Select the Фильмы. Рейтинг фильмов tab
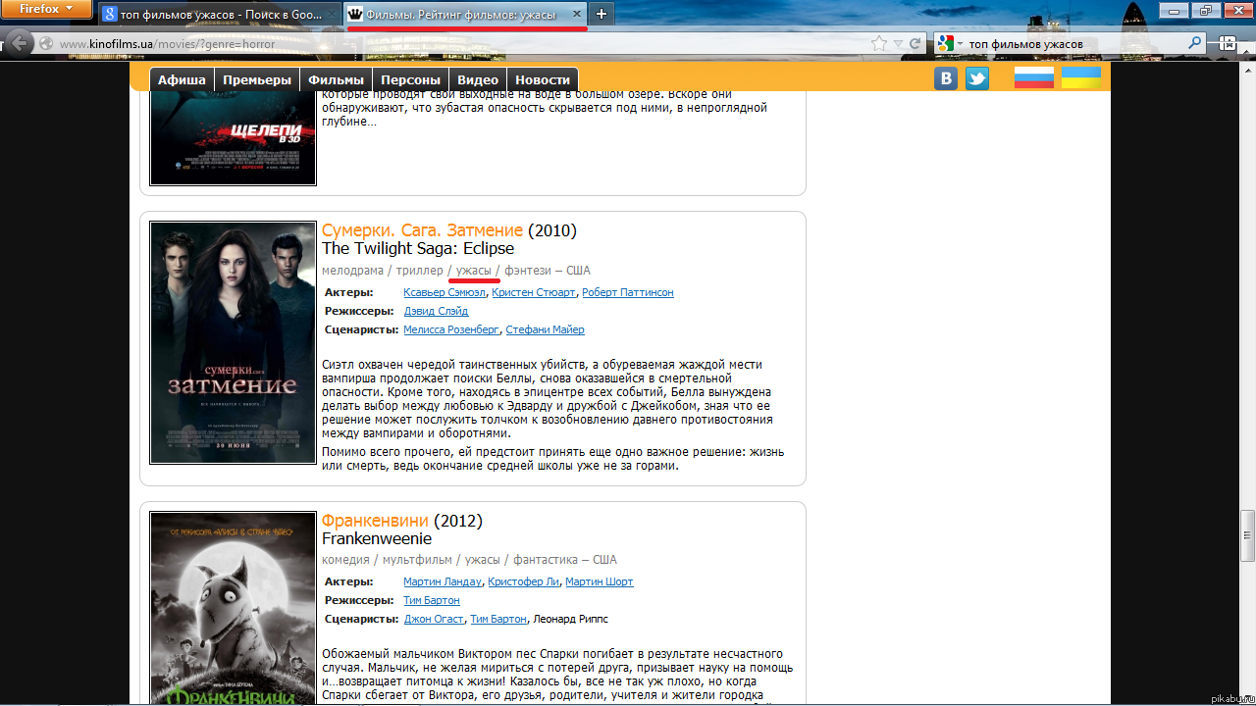The width and height of the screenshot is (1256, 706). [466, 14]
